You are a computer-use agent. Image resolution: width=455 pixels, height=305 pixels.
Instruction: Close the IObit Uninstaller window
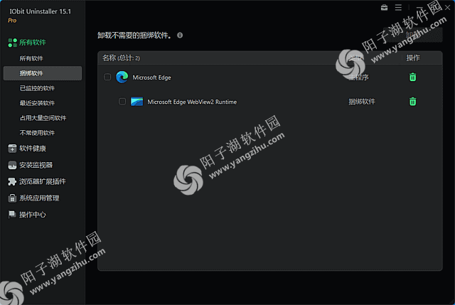[447, 8]
